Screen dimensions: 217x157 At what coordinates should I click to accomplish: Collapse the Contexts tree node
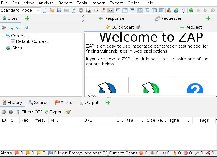(x=2, y=36)
